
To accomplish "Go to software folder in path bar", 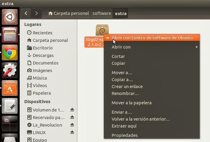I will tap(102, 13).
